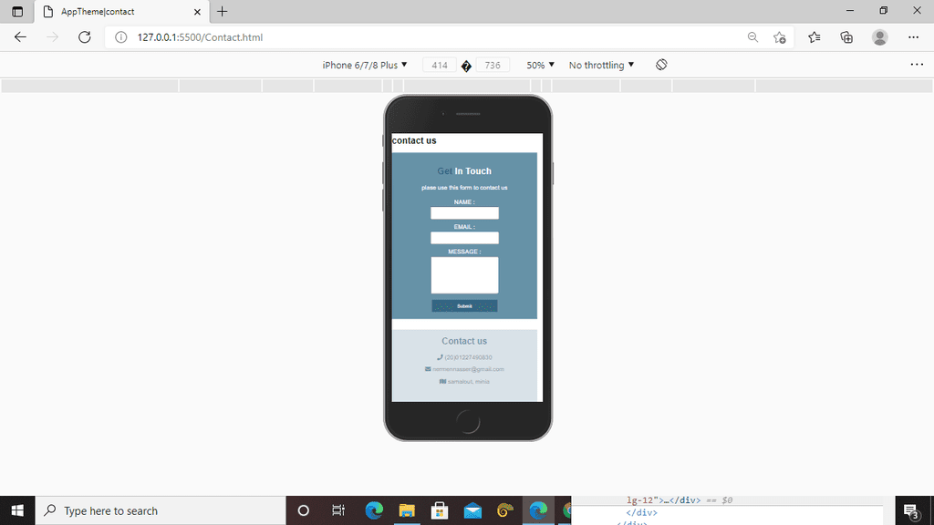This screenshot has height=525, width=934.
Task: Open device toolbar more options
Action: click(917, 65)
